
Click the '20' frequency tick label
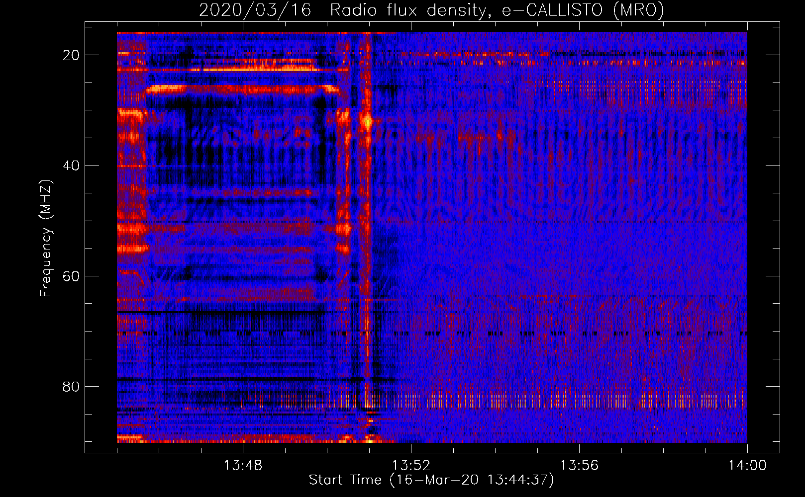(72, 55)
